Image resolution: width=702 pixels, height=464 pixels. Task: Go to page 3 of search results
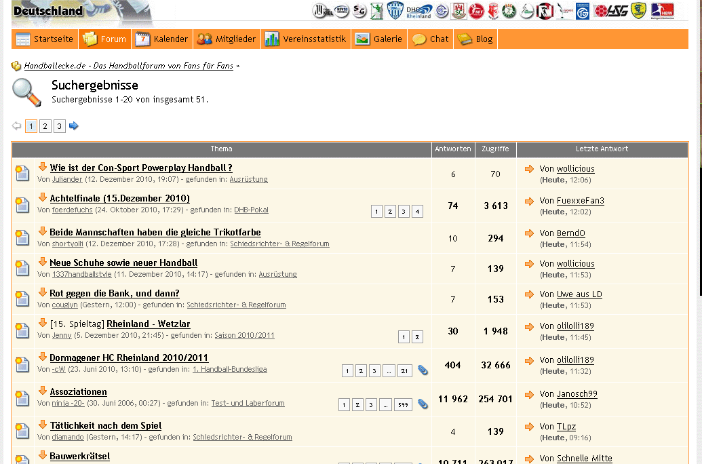[60, 126]
